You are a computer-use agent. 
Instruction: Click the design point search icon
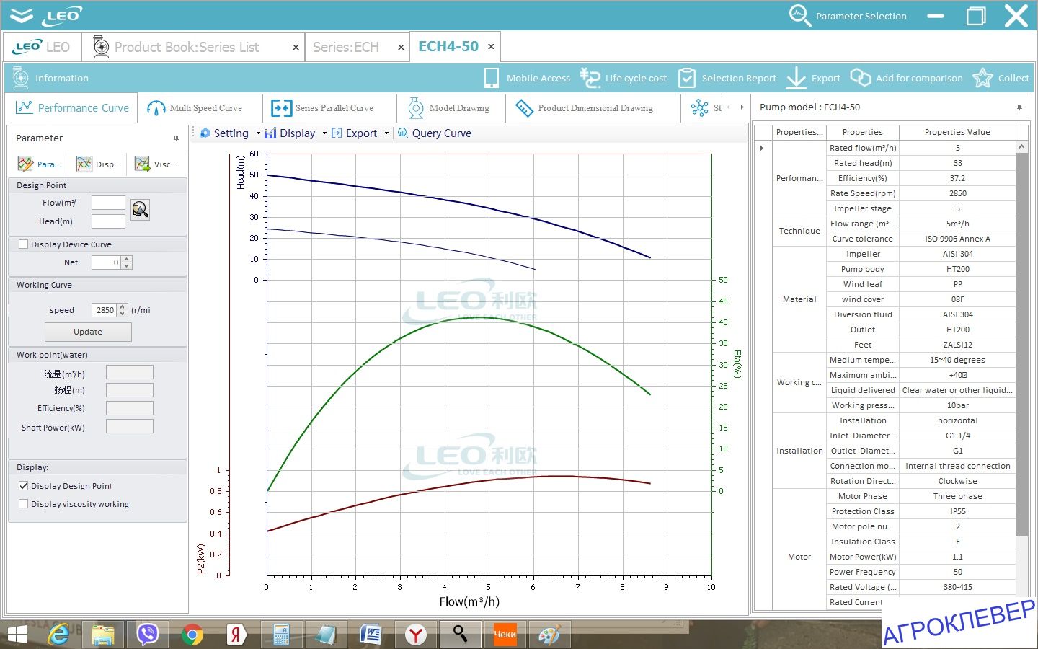pyautogui.click(x=140, y=209)
